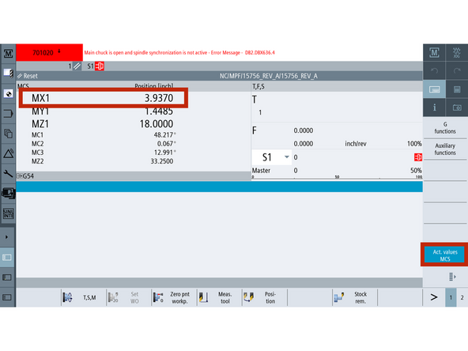Open the Machine operating area in left sidebar
Screen dimensions: 468x351
(x=8, y=54)
